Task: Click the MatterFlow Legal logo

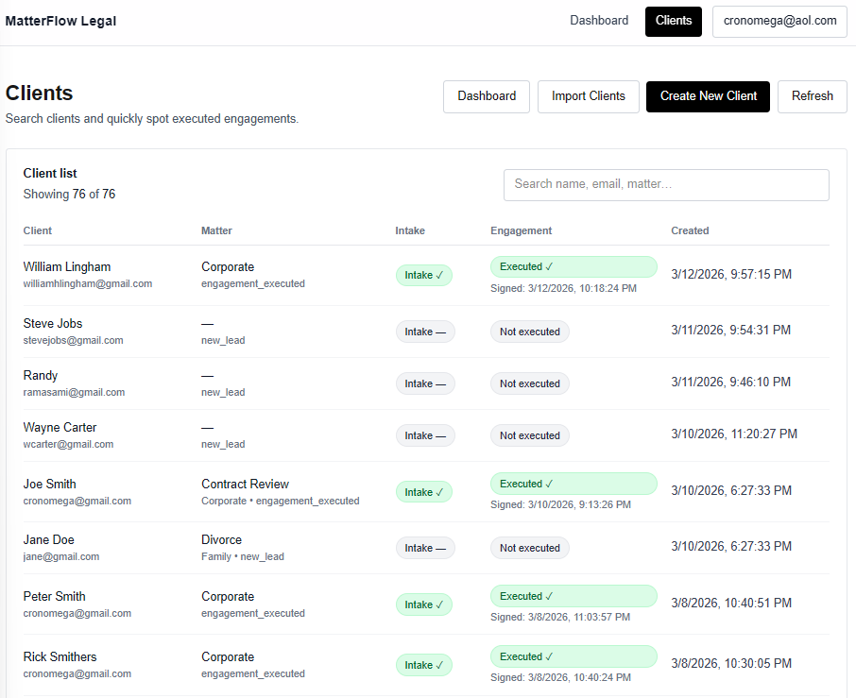Action: click(x=60, y=20)
